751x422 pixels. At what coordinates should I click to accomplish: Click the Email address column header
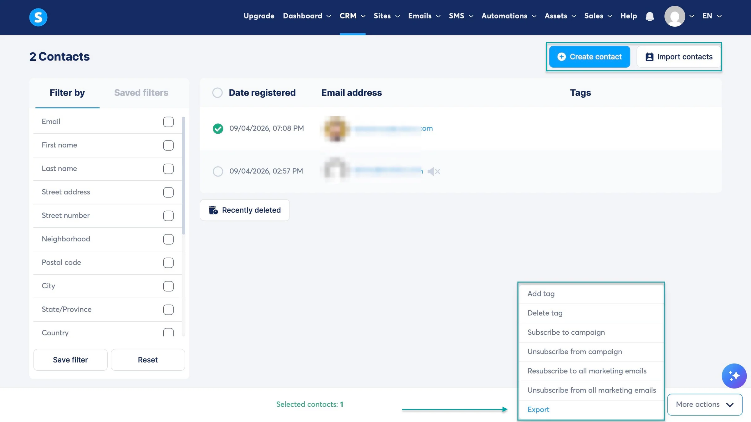tap(351, 93)
